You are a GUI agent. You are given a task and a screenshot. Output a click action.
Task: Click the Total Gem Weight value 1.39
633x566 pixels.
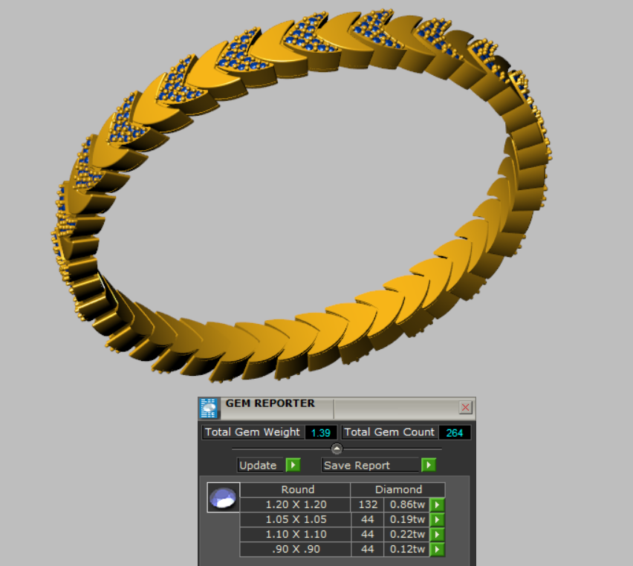(321, 432)
